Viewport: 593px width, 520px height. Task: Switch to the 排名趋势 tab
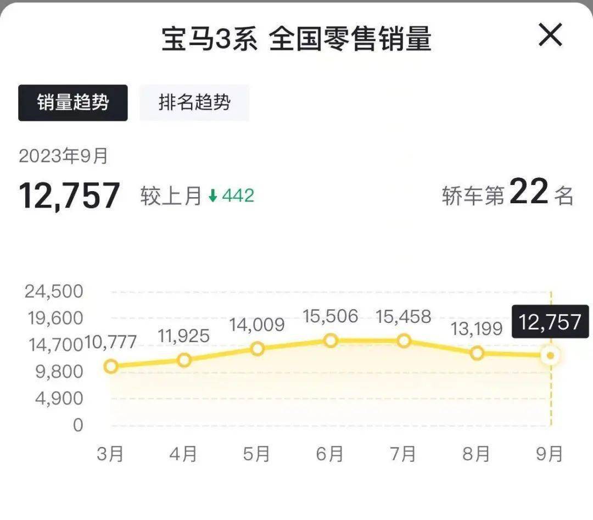pos(194,103)
